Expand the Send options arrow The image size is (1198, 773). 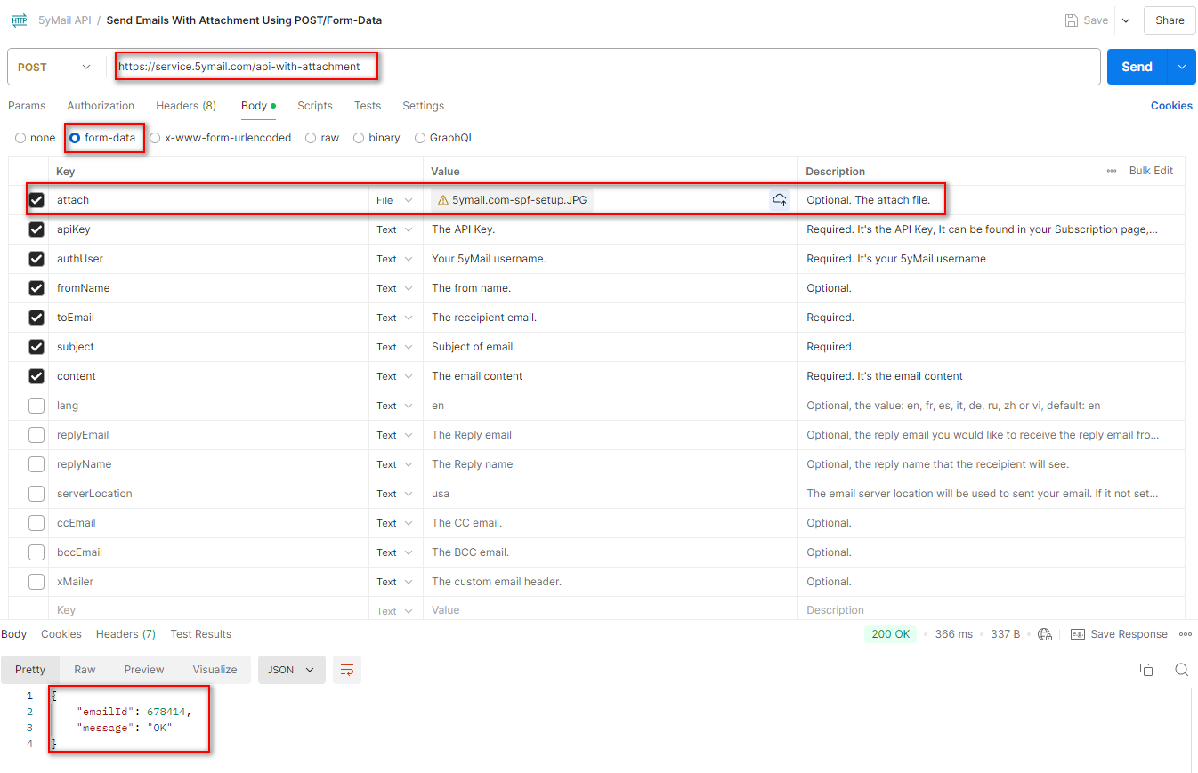coord(1181,67)
